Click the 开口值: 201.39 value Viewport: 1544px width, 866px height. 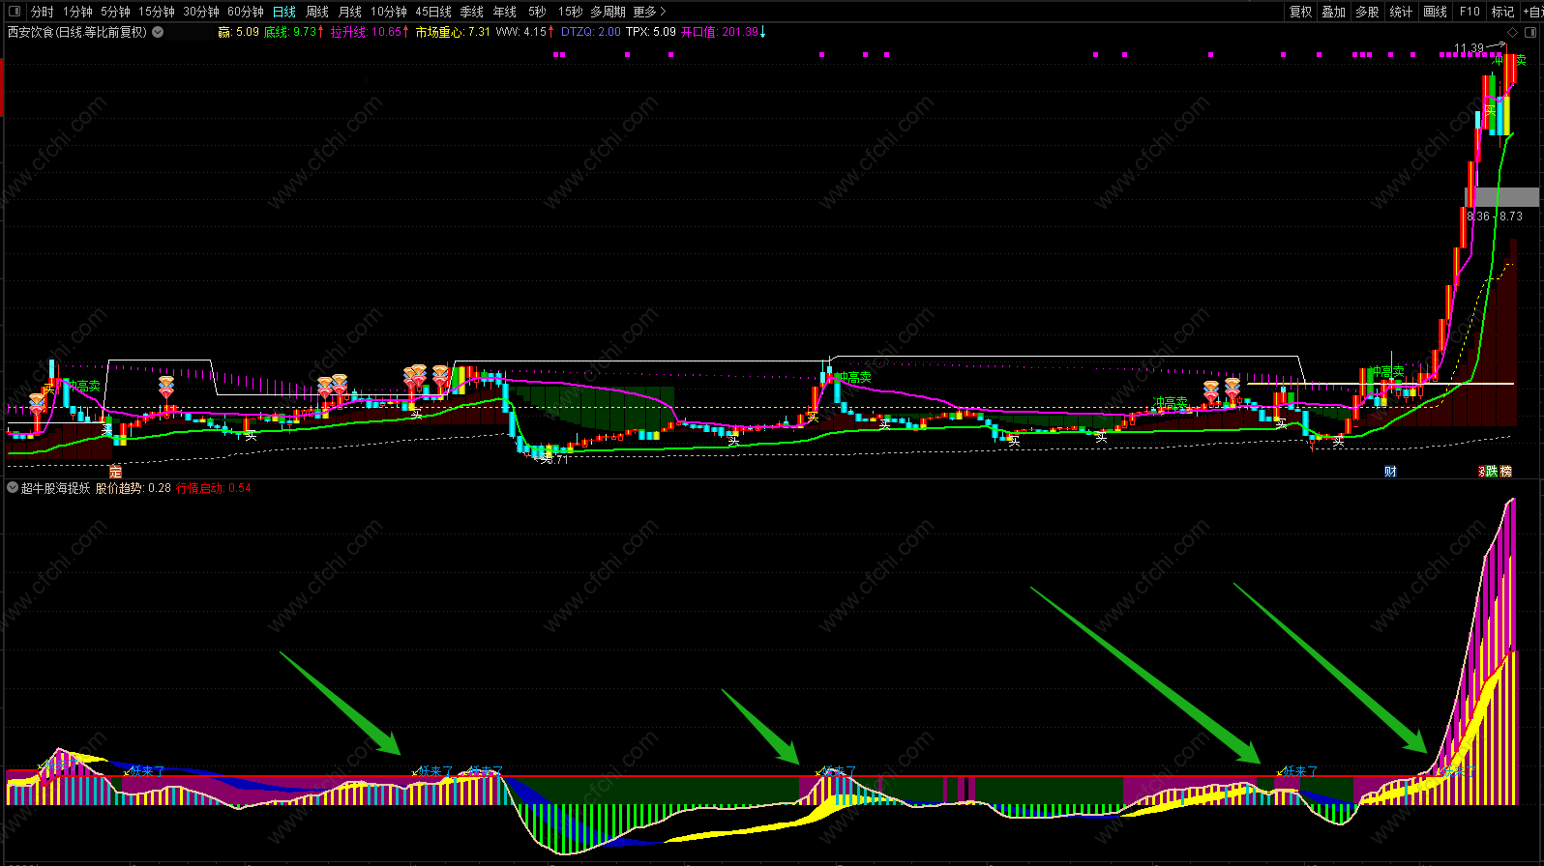[724, 32]
